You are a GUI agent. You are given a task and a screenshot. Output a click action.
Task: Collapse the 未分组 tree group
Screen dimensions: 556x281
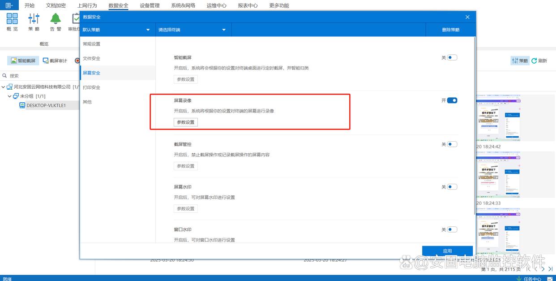(x=10, y=96)
